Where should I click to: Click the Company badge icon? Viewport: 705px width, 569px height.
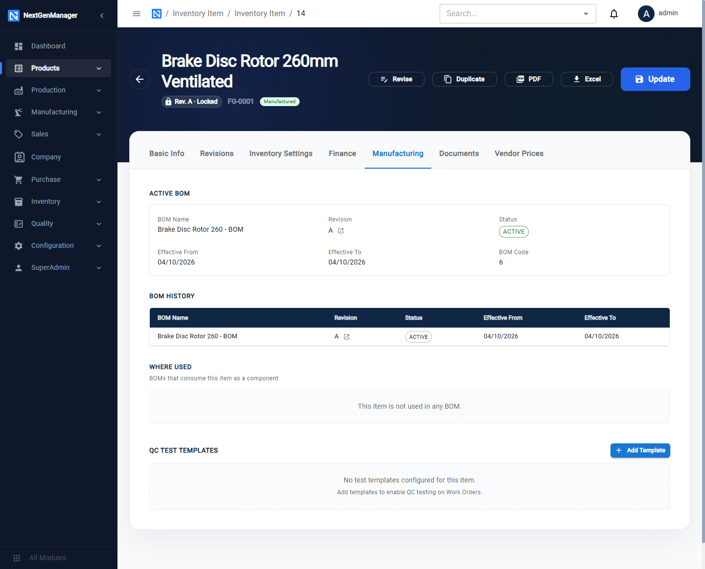[x=19, y=157]
